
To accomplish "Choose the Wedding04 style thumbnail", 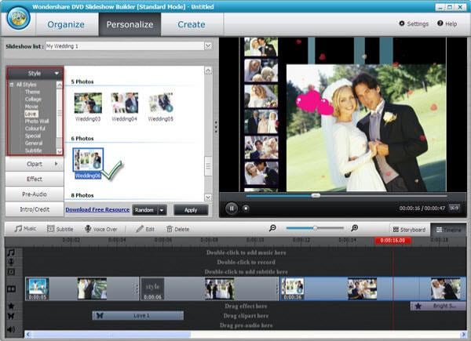I will 124,103.
